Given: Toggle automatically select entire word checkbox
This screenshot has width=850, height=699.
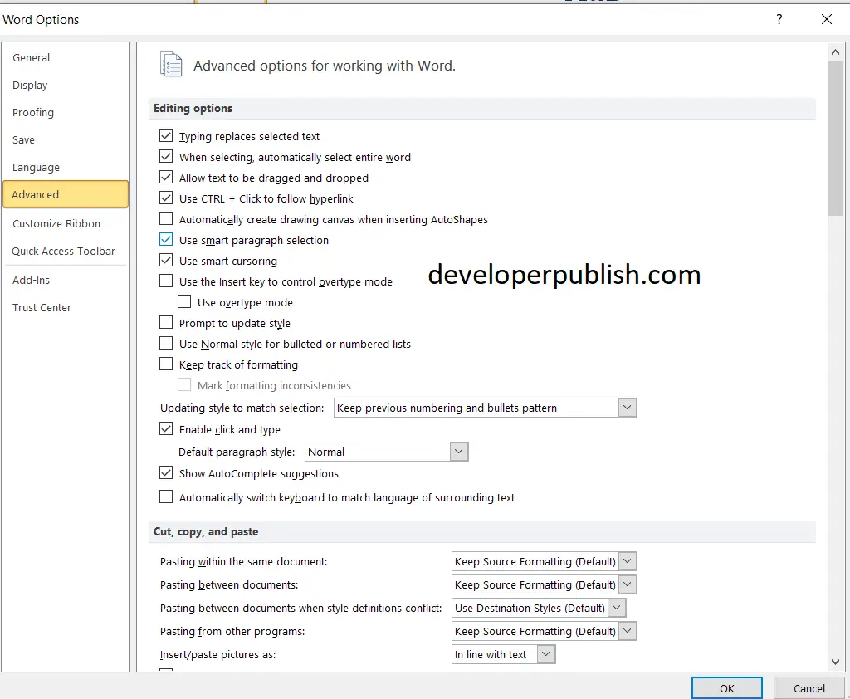Looking at the screenshot, I should pos(166,157).
